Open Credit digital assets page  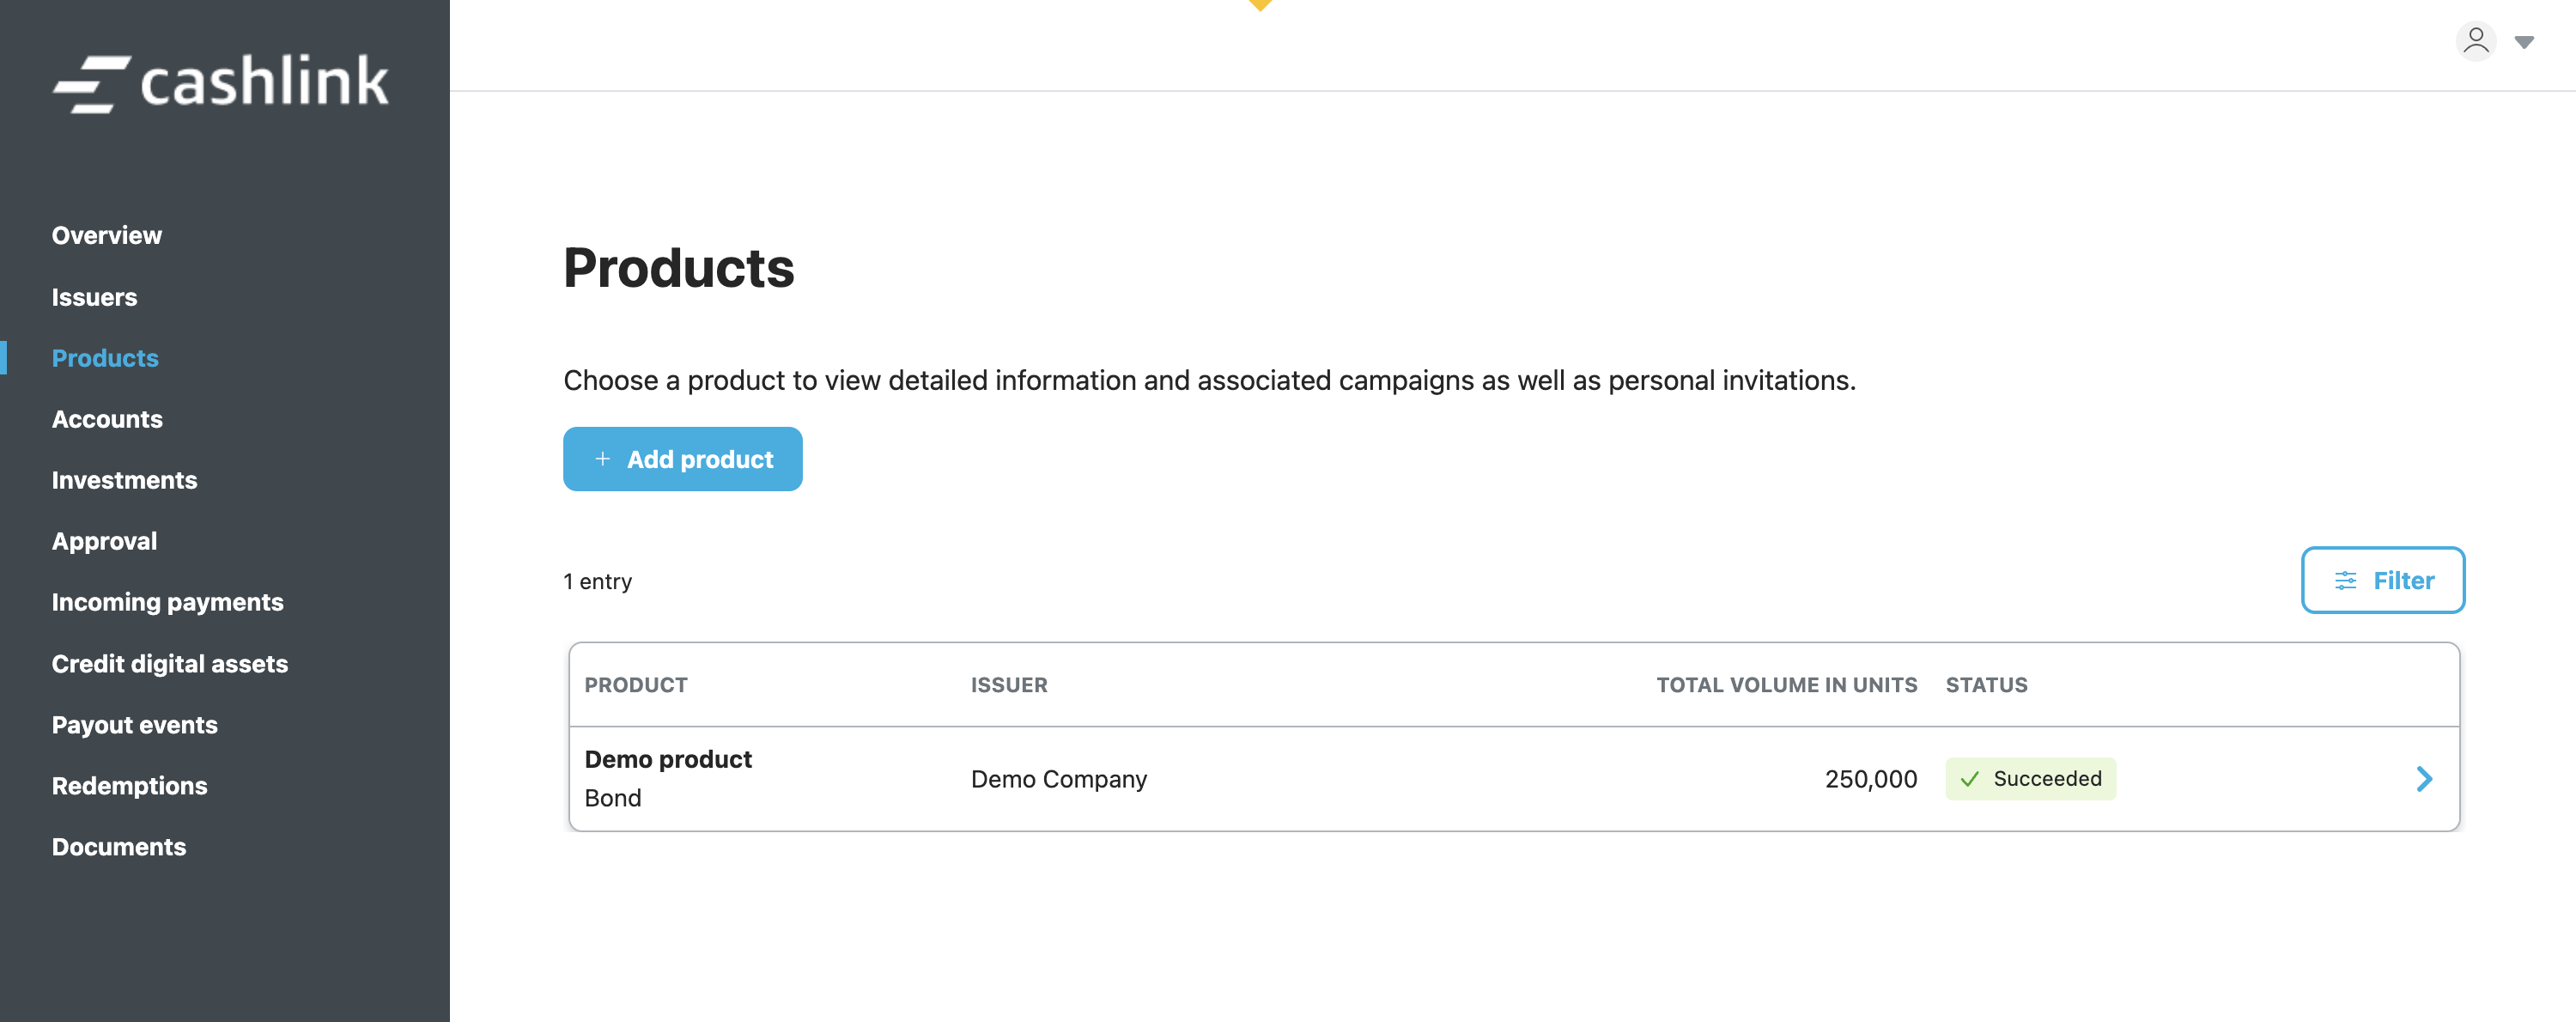tap(169, 664)
